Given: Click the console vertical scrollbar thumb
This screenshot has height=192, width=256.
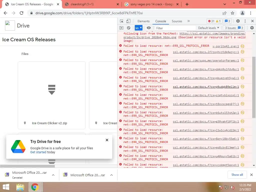Looking at the screenshot, I should (x=254, y=87).
